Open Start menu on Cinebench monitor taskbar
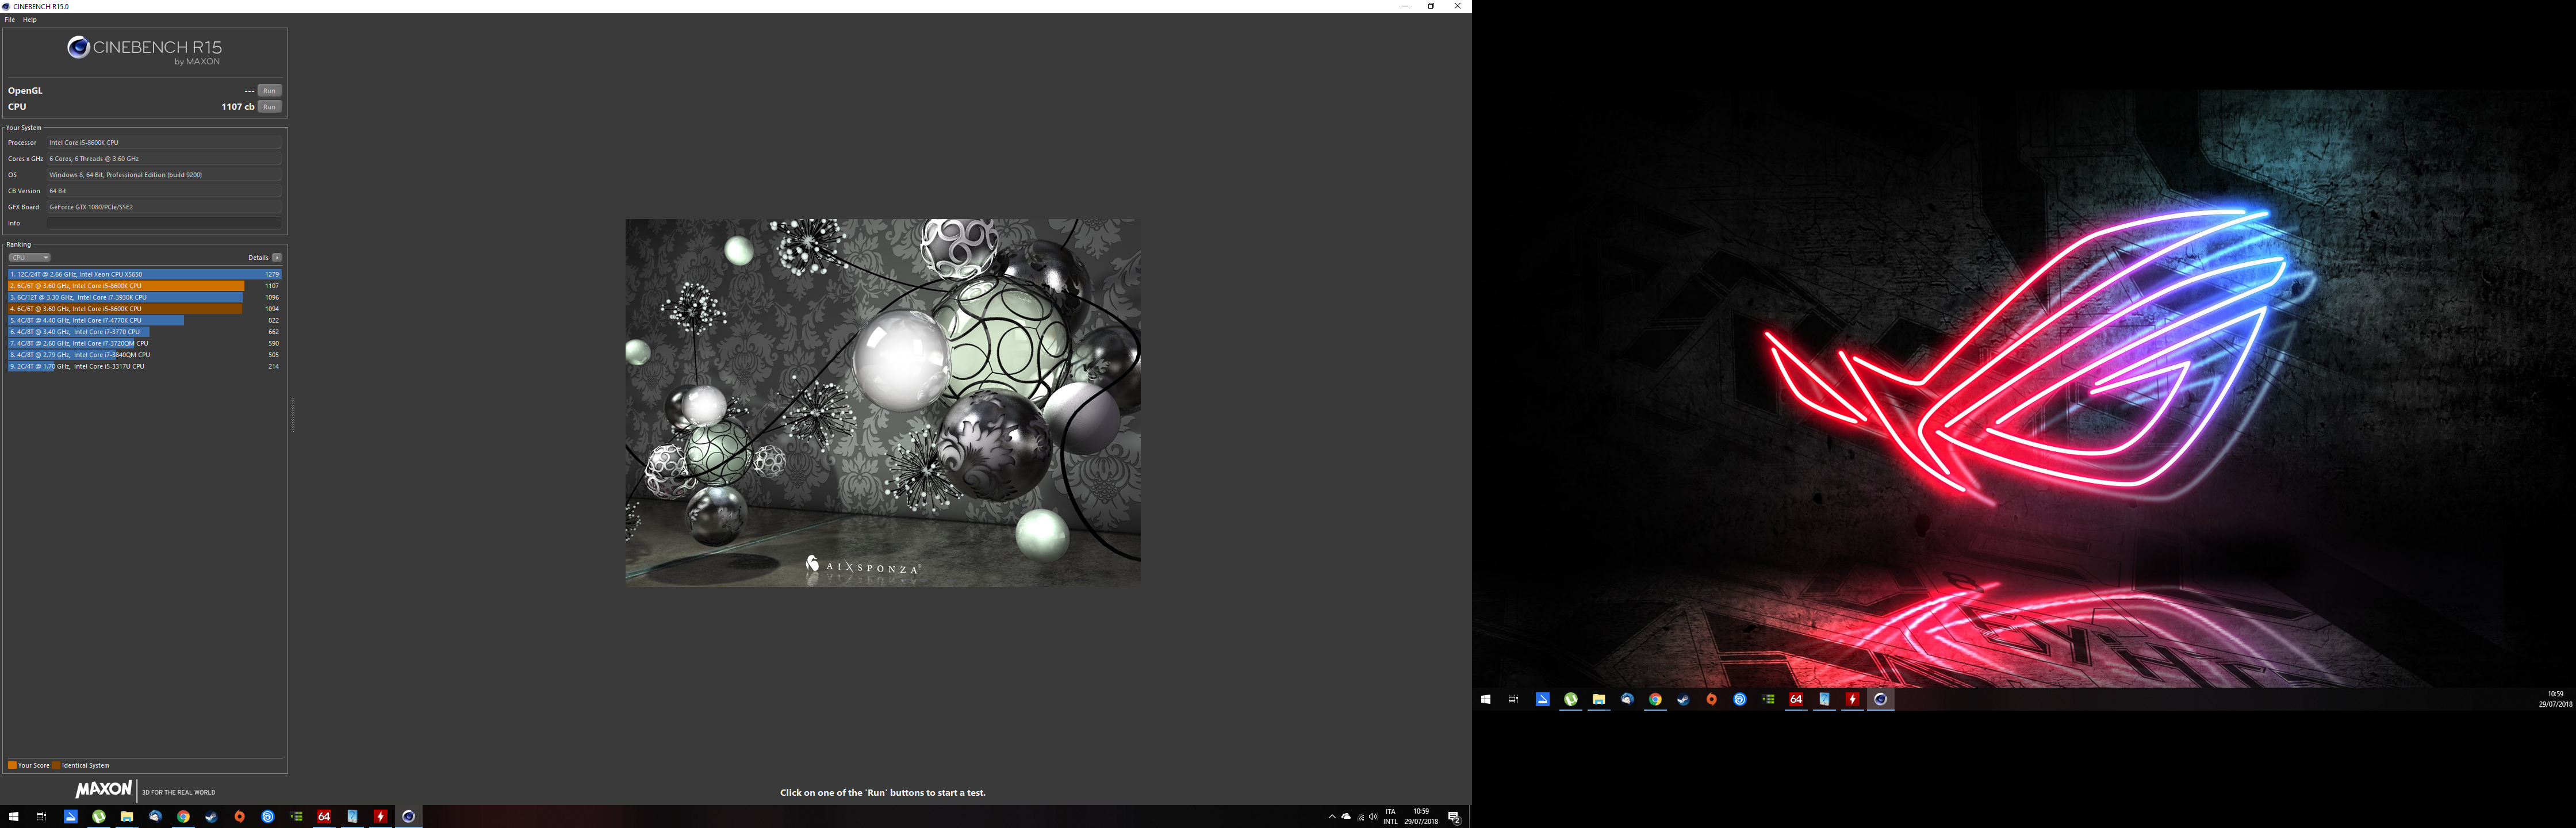Screen dimensions: 2576x828 (x=14, y=817)
